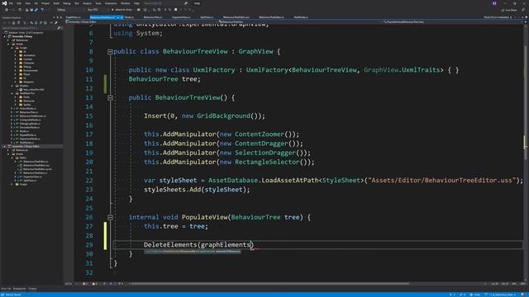Close the active BehaviourTreeView.cs tab

[122, 17]
